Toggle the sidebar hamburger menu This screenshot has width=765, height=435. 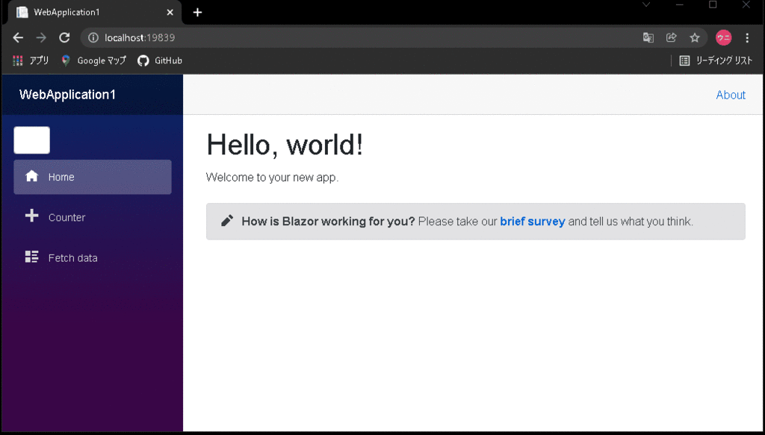31,140
